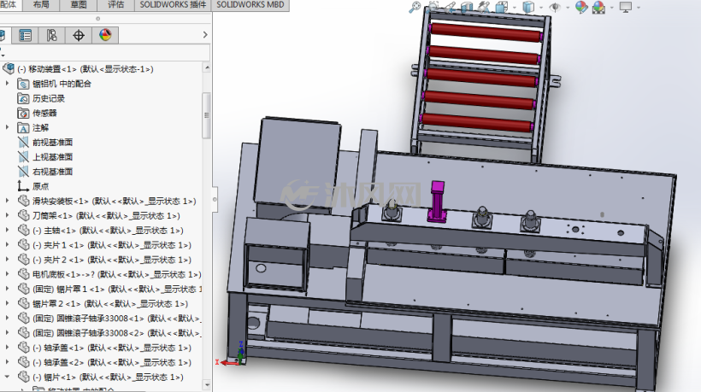Expand the 锯铝机 中的配合 folder
The width and height of the screenshot is (701, 392).
[7, 84]
